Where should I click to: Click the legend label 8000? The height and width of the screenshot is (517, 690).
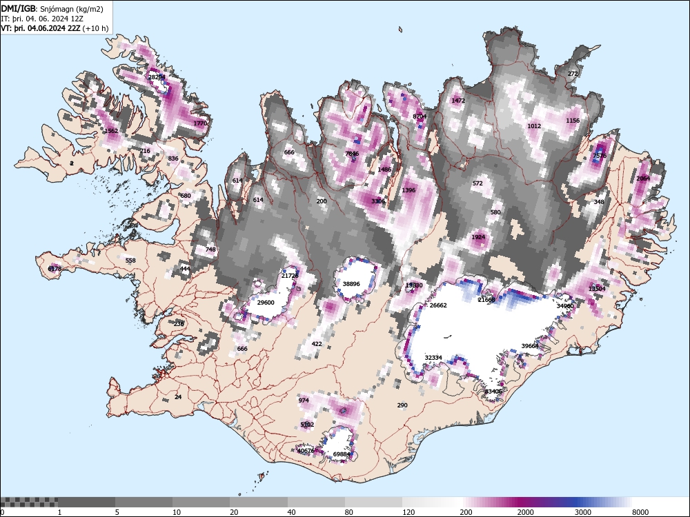pyautogui.click(x=640, y=511)
